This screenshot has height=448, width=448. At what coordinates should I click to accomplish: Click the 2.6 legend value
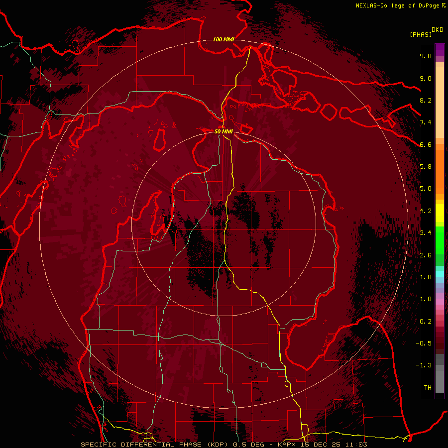(426, 255)
